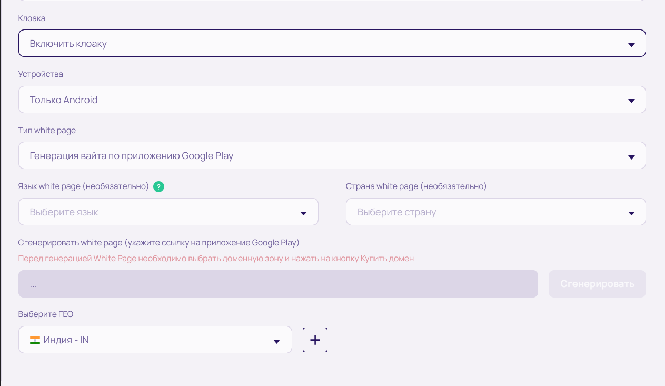Click the arrow icon of the Устройства dropdown
Image resolution: width=665 pixels, height=386 pixels.
tap(631, 101)
